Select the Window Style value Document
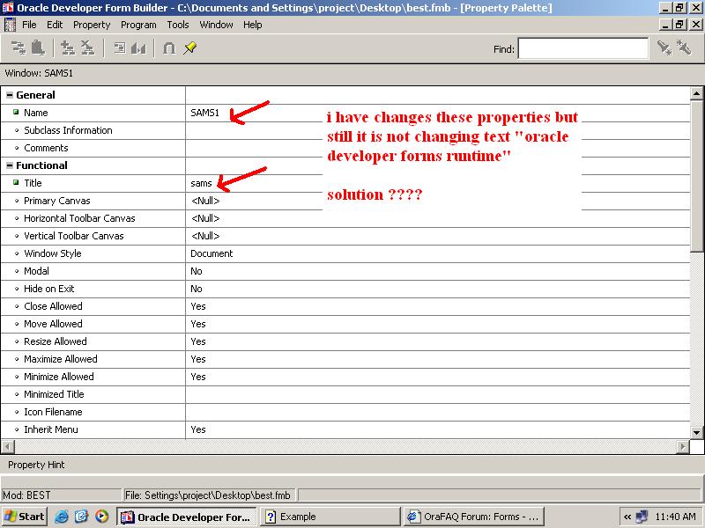Viewport: 705px width, 528px height. (211, 253)
